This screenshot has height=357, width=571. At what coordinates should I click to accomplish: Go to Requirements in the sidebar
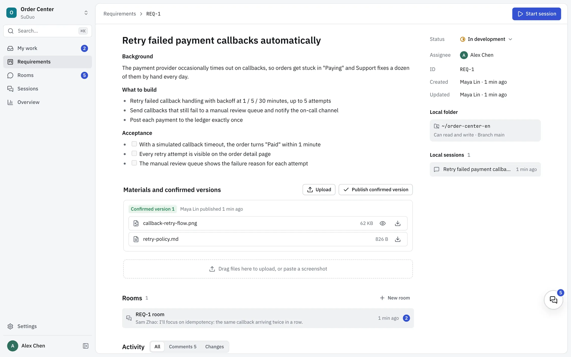coord(47,62)
